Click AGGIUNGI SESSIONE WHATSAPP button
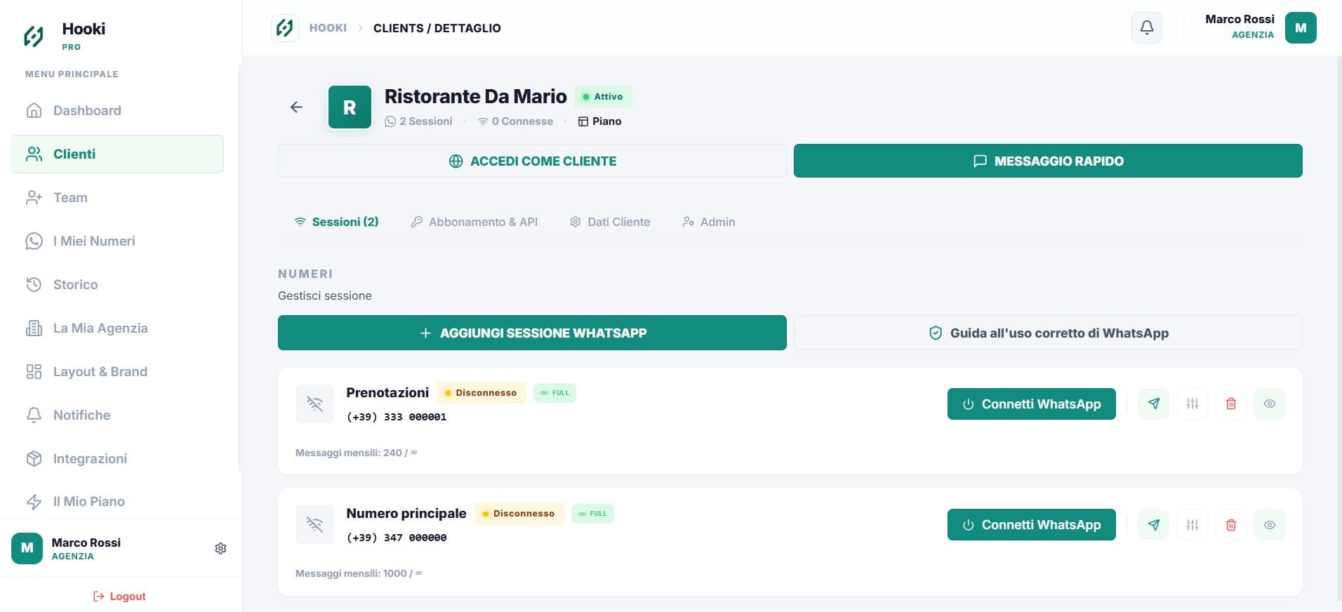The height and width of the screenshot is (612, 1342). [532, 333]
